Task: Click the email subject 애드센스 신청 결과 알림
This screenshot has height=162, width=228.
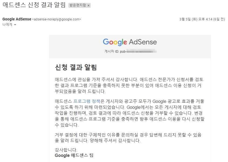Action: tap(34, 5)
